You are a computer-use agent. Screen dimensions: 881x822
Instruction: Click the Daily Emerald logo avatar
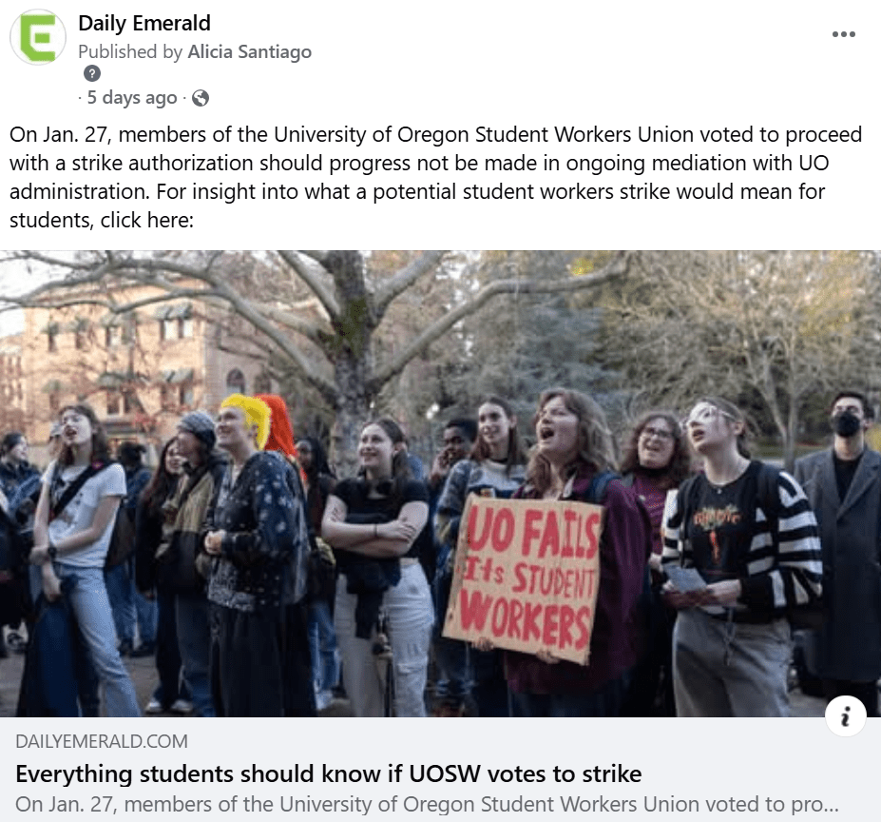click(38, 37)
